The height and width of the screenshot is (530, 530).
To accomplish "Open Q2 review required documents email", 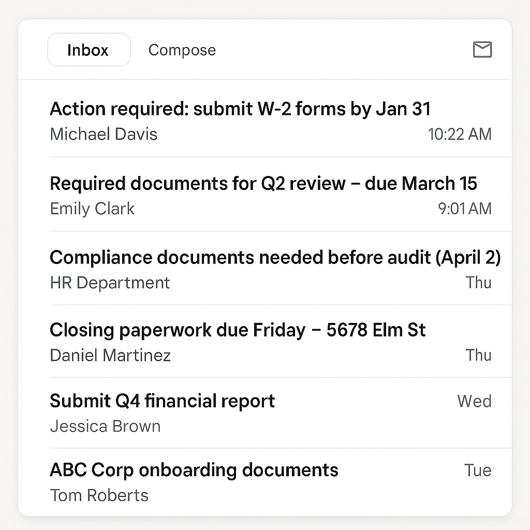I will 263,183.
